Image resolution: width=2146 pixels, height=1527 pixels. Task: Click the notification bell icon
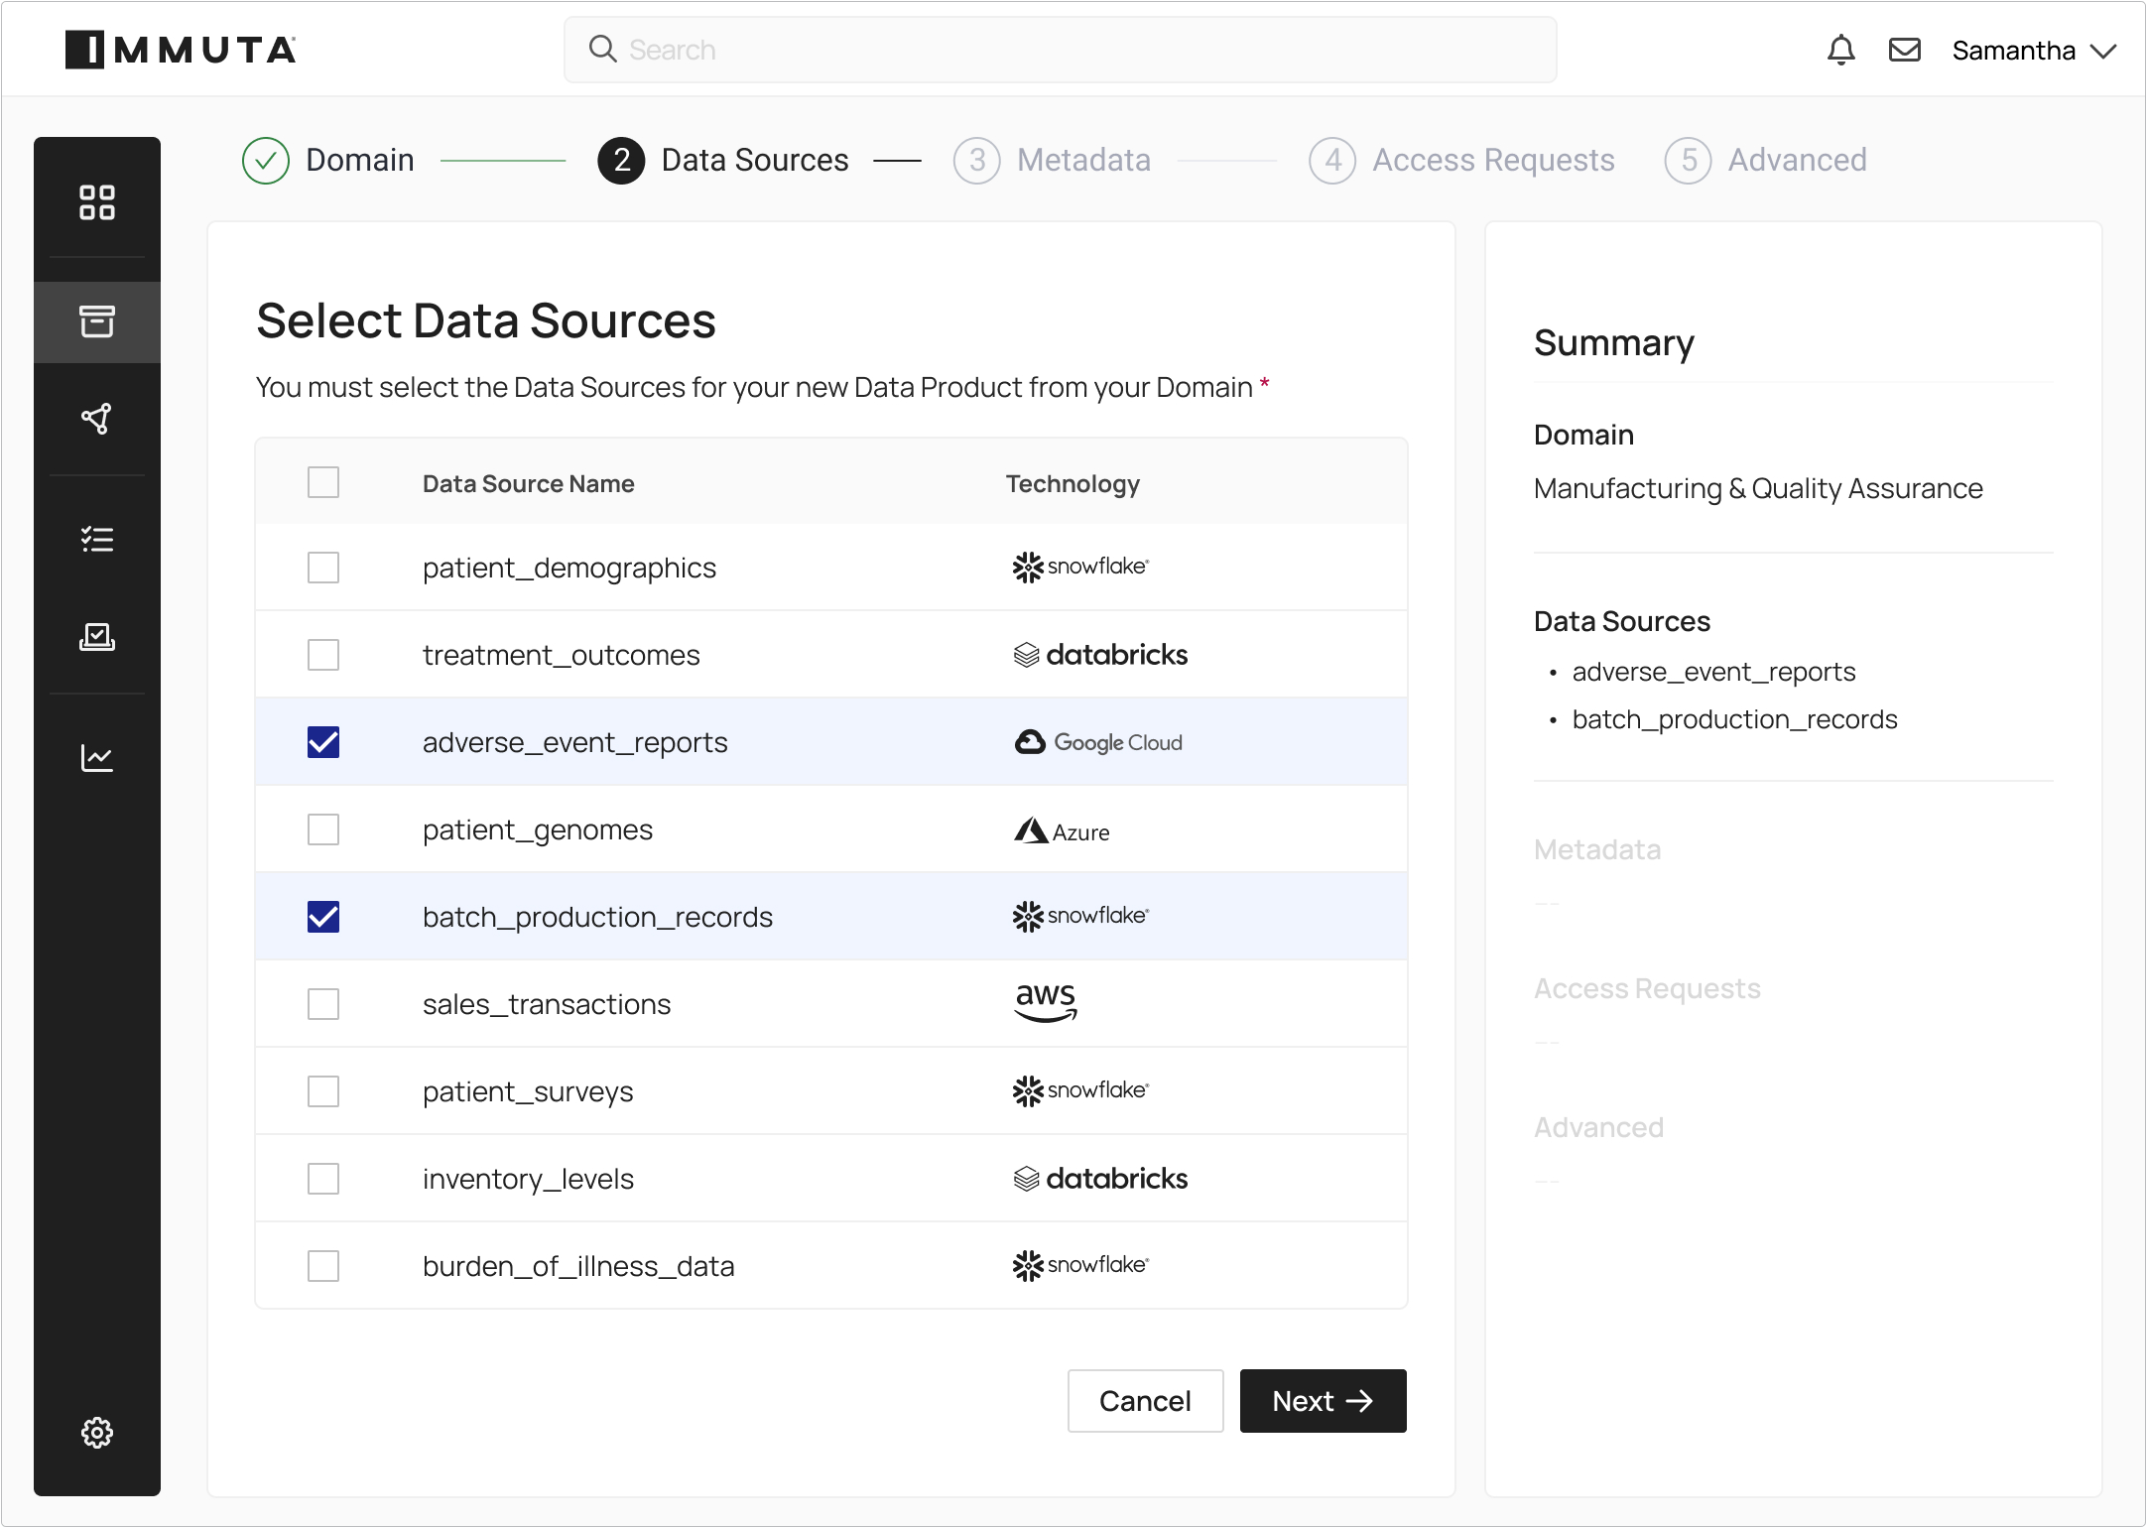pos(1840,50)
